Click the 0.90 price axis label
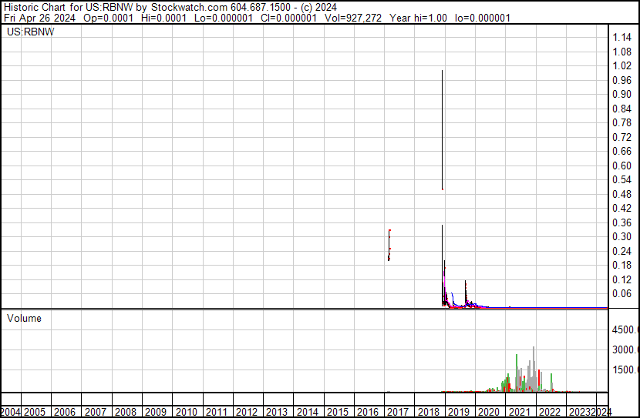Screen dimensions: 640x418 (621, 94)
